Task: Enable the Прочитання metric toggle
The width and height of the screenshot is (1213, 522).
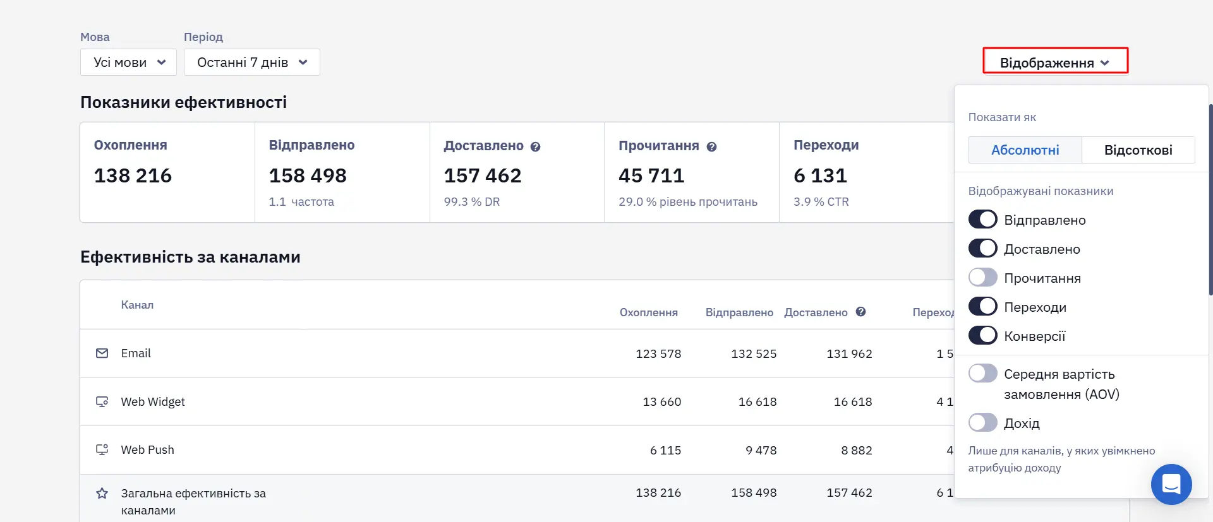Action: [x=983, y=278]
